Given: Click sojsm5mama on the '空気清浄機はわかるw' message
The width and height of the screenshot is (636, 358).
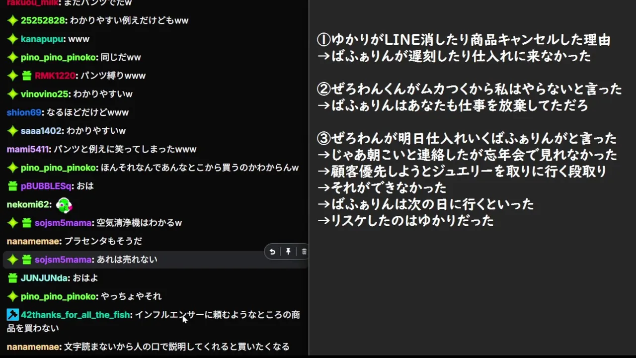Looking at the screenshot, I should [x=63, y=223].
